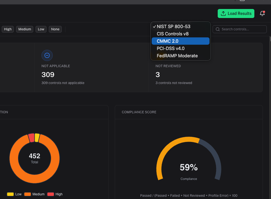This screenshot has width=271, height=199.
Task: Click the Not Applicable minus-circle icon
Action: (47, 56)
